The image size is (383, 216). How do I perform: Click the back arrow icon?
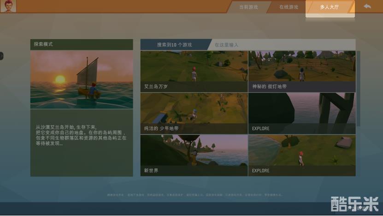(367, 6)
